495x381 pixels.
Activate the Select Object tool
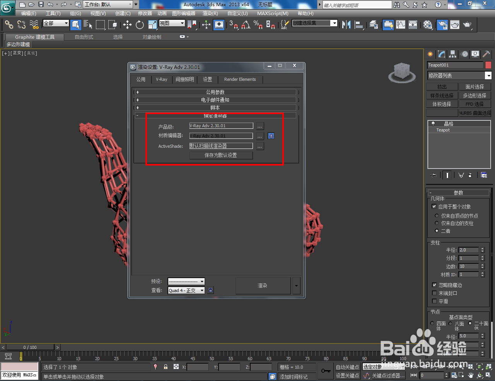pos(76,25)
